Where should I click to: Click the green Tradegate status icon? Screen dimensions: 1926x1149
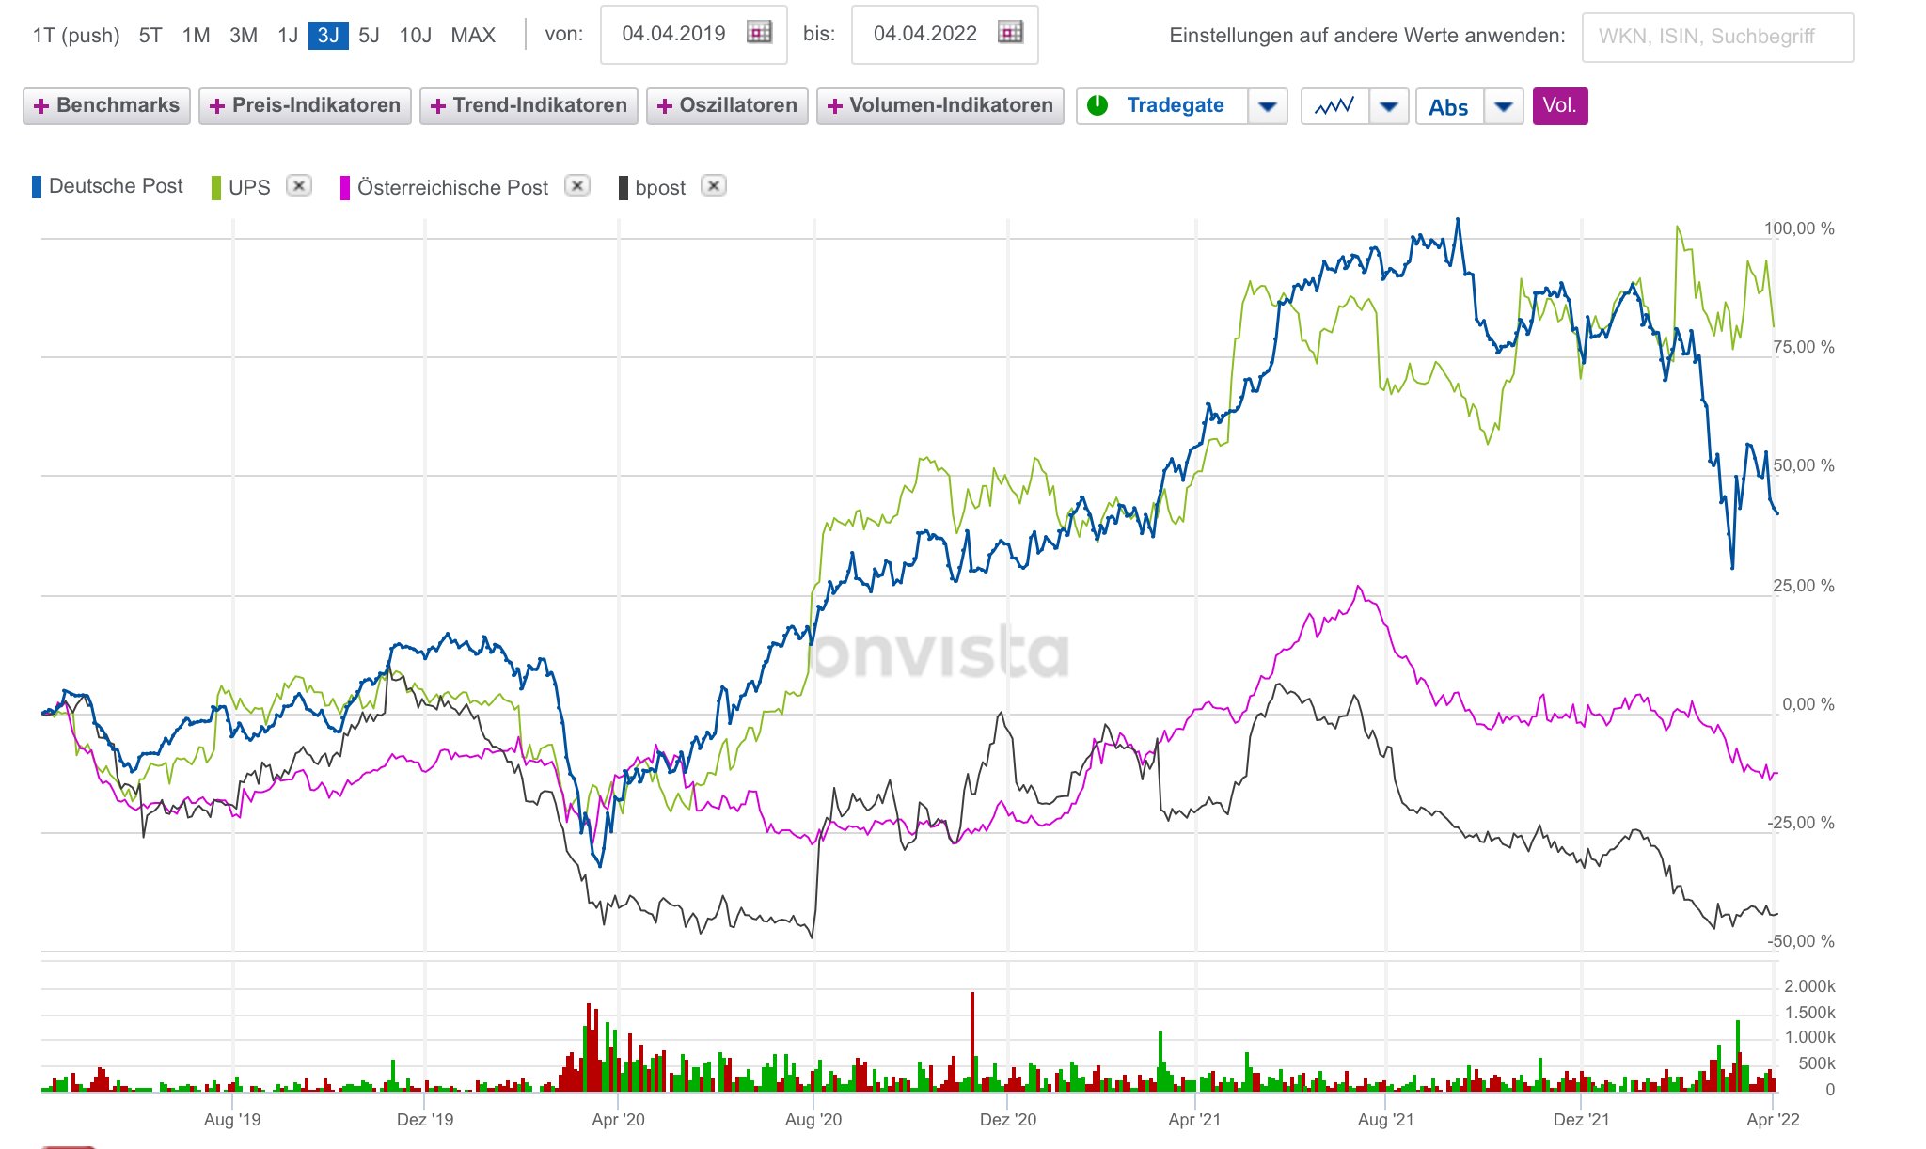(x=1097, y=105)
